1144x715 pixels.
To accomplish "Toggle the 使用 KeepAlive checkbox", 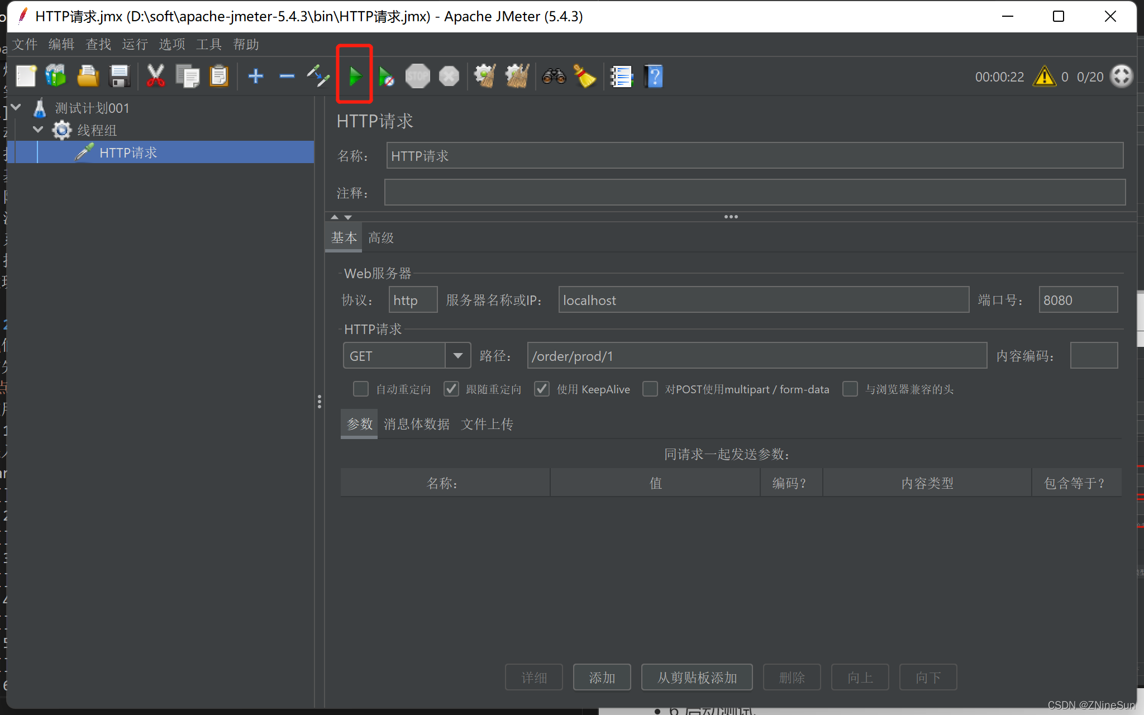I will [x=542, y=389].
